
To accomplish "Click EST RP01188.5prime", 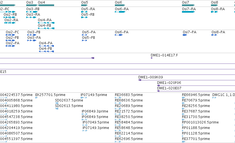I will click(196, 128).
